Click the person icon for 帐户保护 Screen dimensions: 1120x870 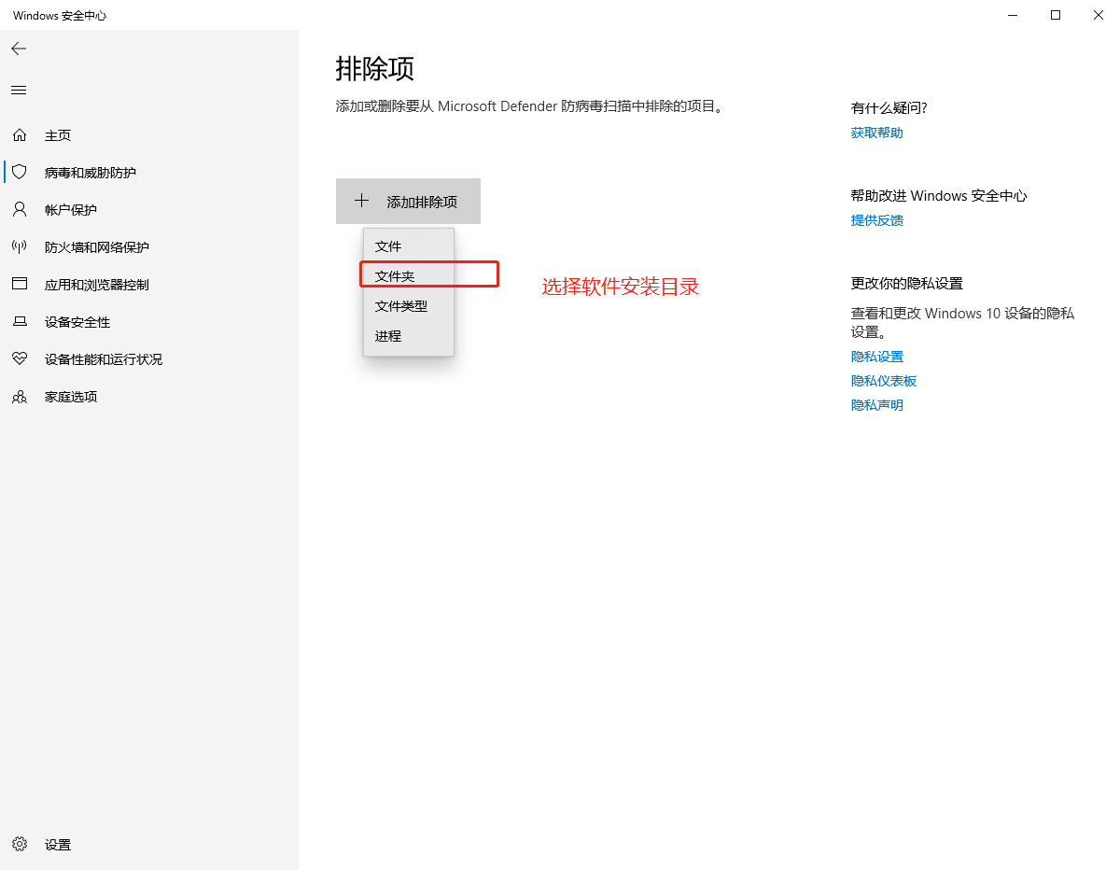coord(20,210)
